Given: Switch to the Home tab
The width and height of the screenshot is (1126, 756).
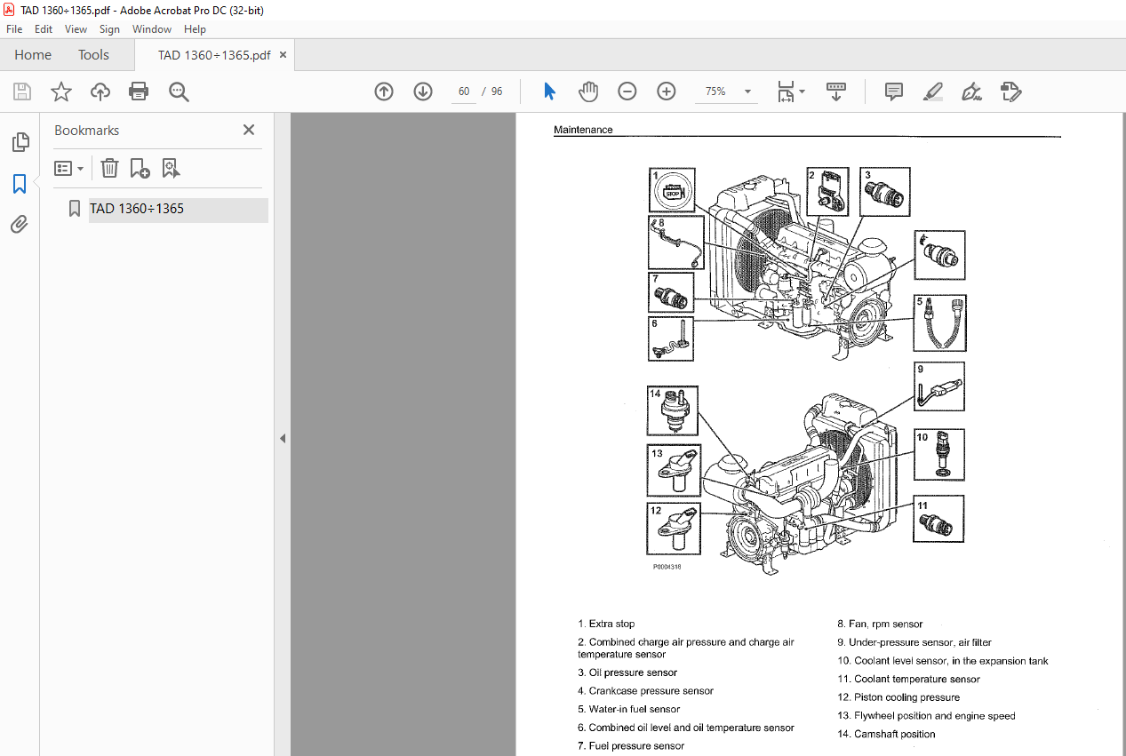Looking at the screenshot, I should (33, 55).
